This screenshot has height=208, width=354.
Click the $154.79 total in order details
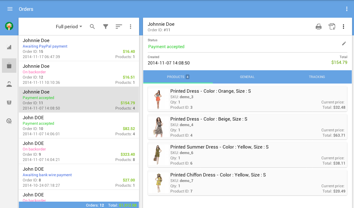point(339,63)
